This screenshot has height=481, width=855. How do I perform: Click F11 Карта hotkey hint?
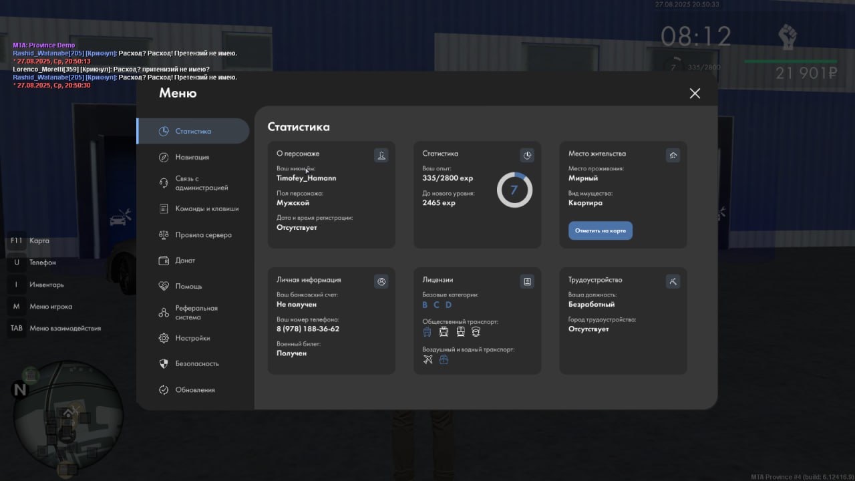[x=29, y=240]
